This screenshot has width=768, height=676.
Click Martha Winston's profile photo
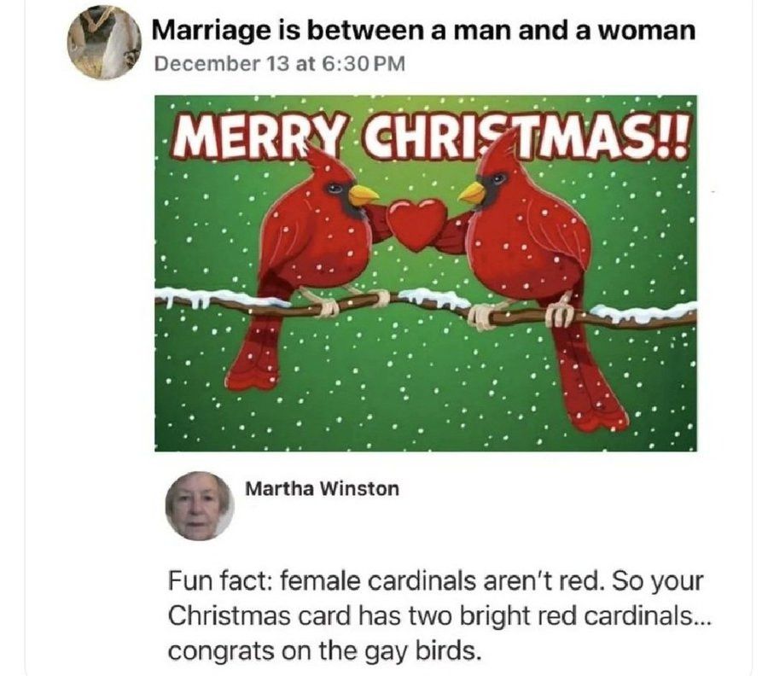(x=200, y=506)
